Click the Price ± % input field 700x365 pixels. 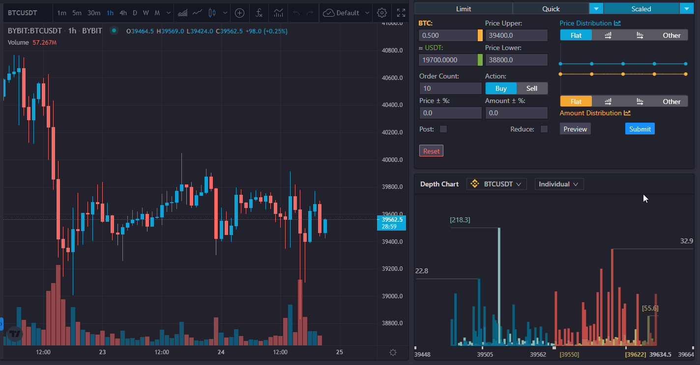[450, 113]
